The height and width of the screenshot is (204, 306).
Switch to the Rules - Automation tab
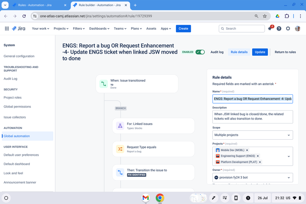point(39,5)
